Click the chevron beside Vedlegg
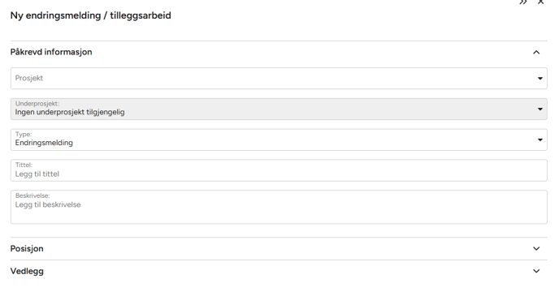The height and width of the screenshot is (292, 559). coord(536,271)
